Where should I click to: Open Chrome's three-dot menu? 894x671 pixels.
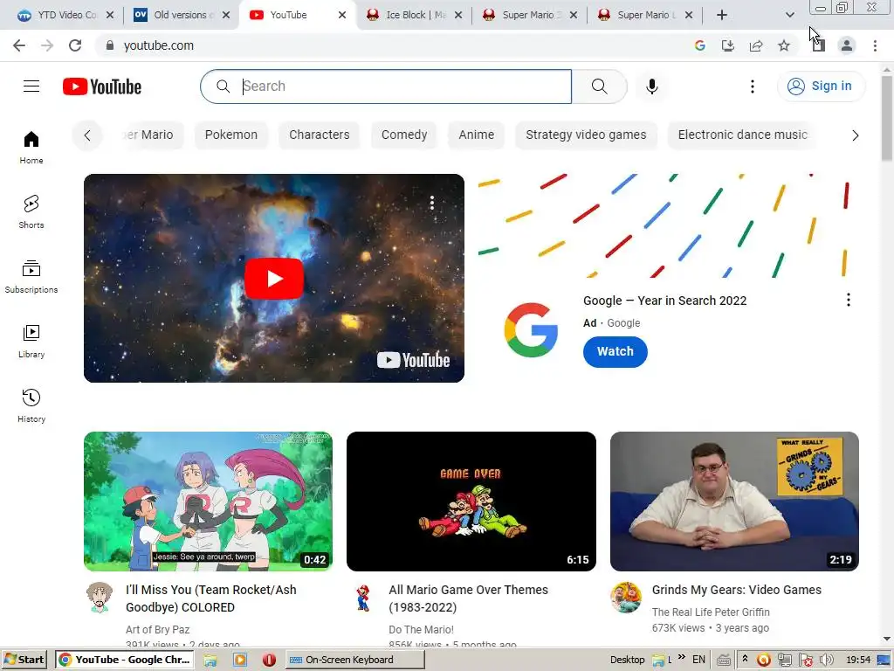pos(875,45)
